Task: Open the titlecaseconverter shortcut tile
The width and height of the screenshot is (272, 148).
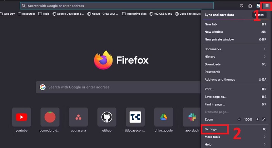Action: coord(135,117)
